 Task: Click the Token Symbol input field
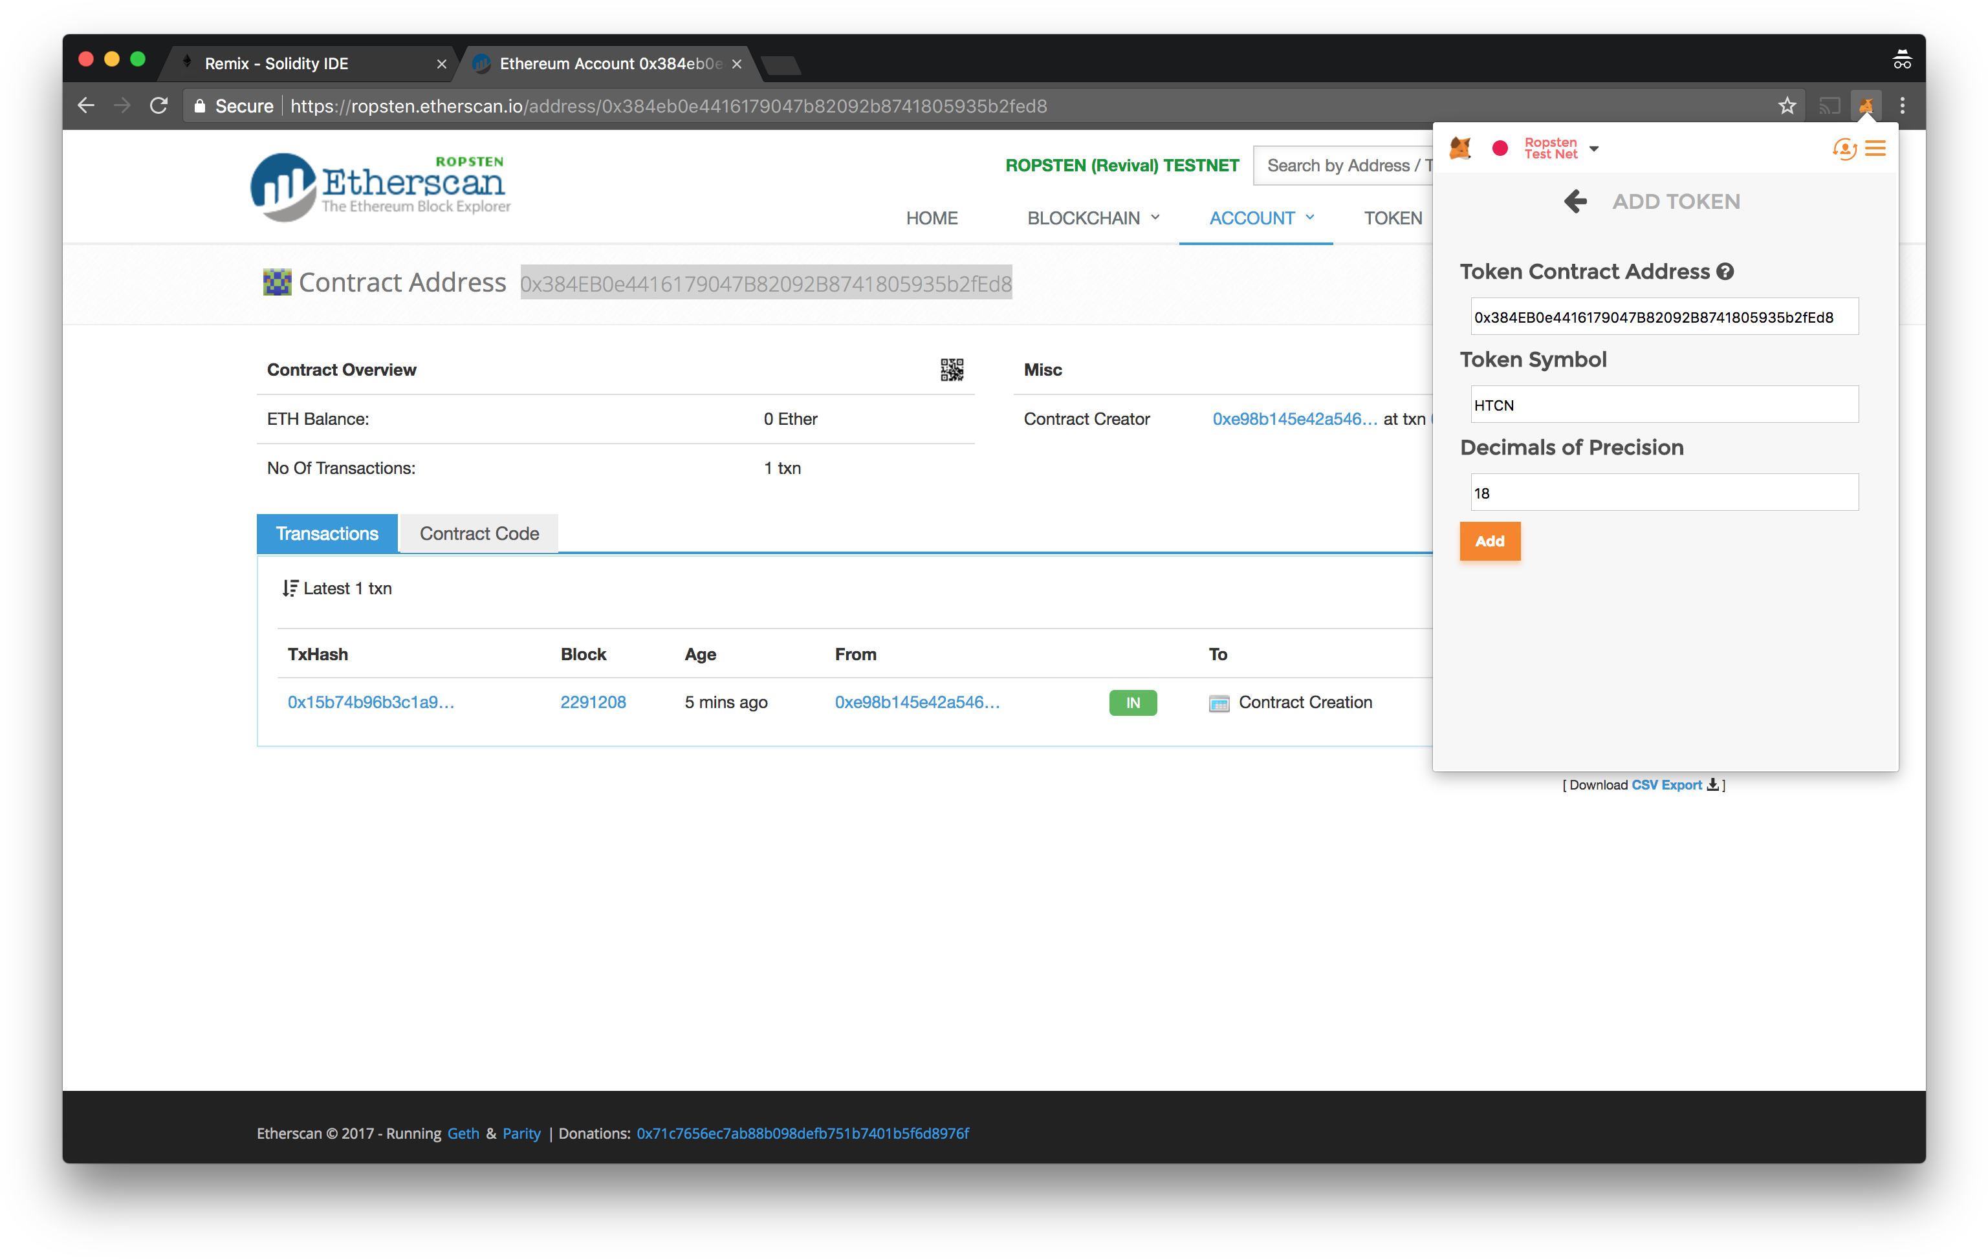1663,404
